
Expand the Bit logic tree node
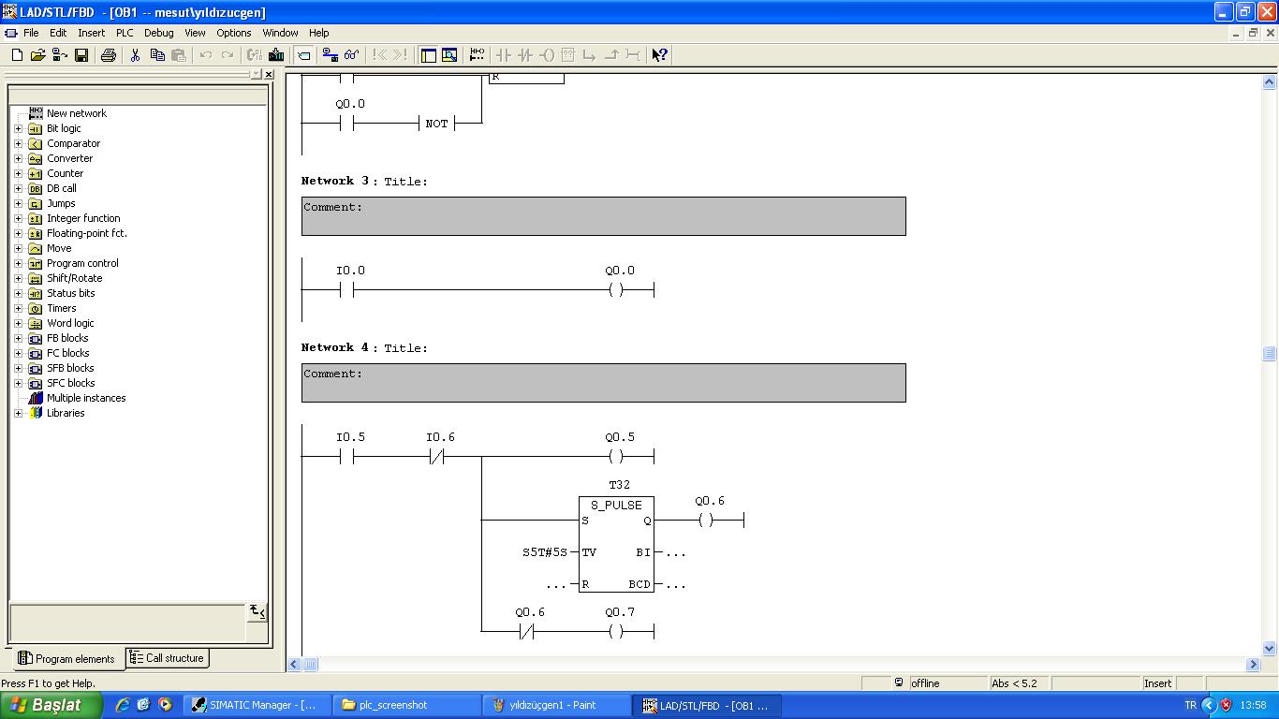18,128
